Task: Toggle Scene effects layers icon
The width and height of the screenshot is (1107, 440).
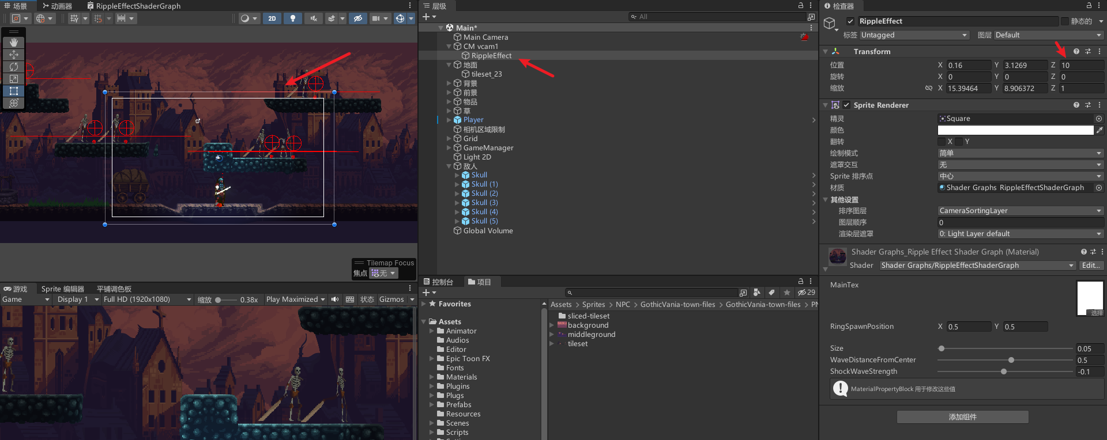Action: (332, 18)
